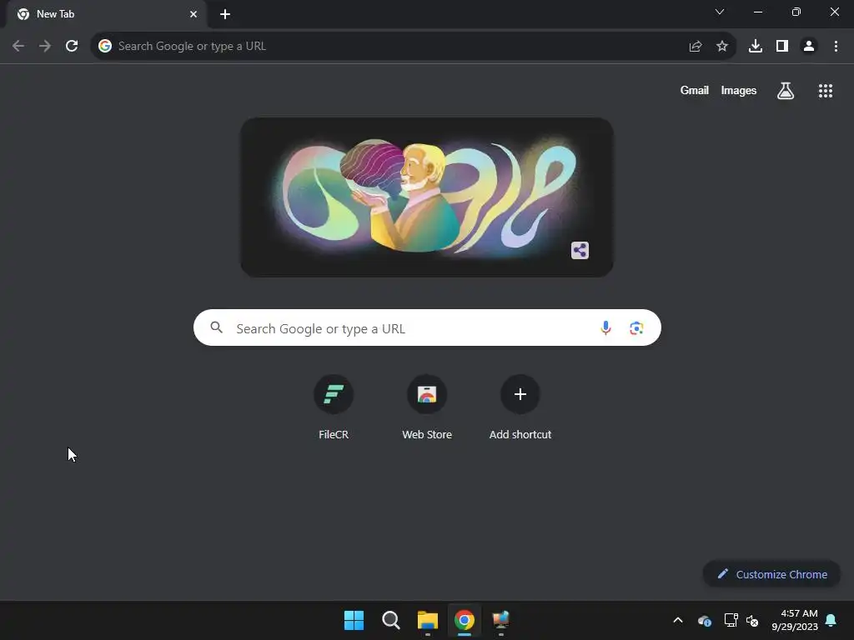Close the New Tab tab
This screenshot has width=854, height=640.
pos(193,14)
